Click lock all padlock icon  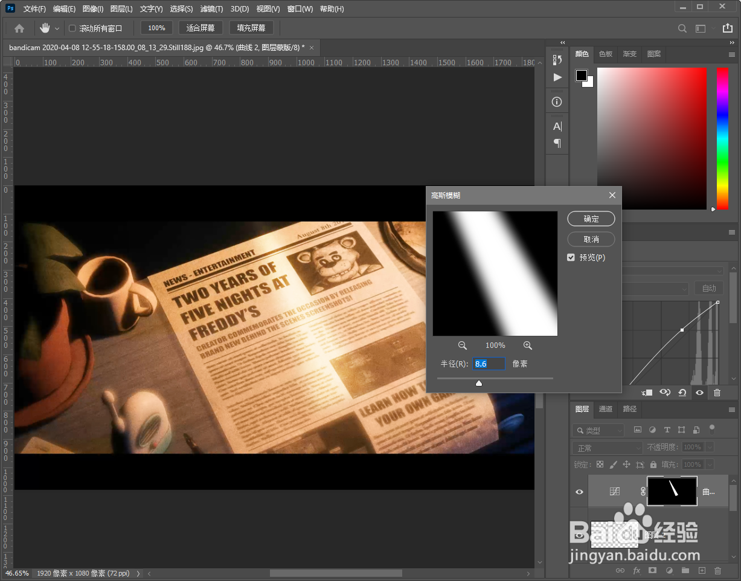click(653, 464)
